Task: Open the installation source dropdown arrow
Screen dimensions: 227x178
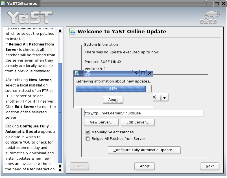Action: click(x=164, y=97)
